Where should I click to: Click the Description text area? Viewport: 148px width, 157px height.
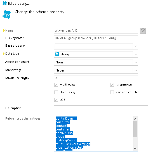click(101, 110)
